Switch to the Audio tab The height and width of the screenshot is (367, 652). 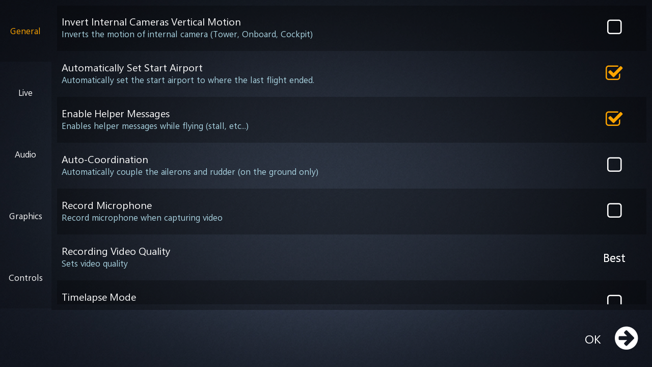click(25, 154)
